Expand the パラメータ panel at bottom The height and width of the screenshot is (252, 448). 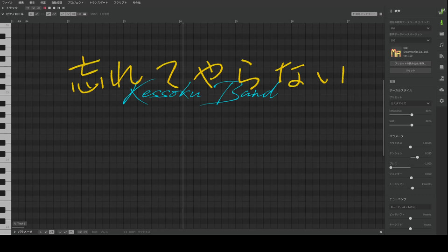[14, 232]
